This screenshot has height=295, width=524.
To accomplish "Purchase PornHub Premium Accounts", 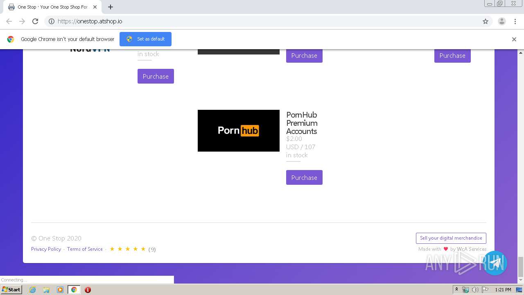I will tap(304, 177).
